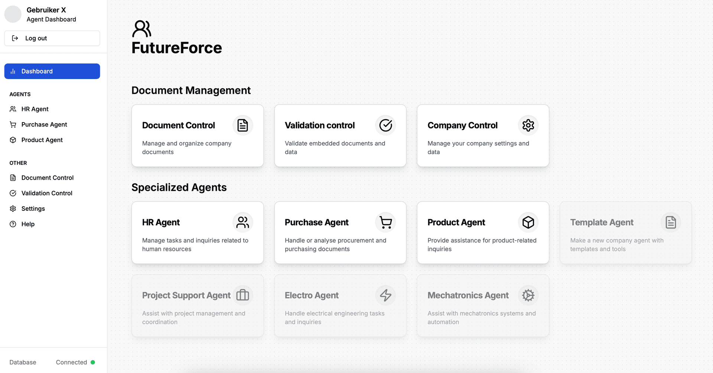This screenshot has height=373, width=713.
Task: Open Validation Control sidebar link
Action: (46, 193)
